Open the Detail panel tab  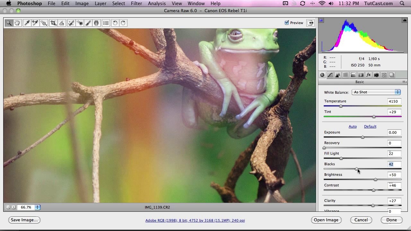[338, 75]
